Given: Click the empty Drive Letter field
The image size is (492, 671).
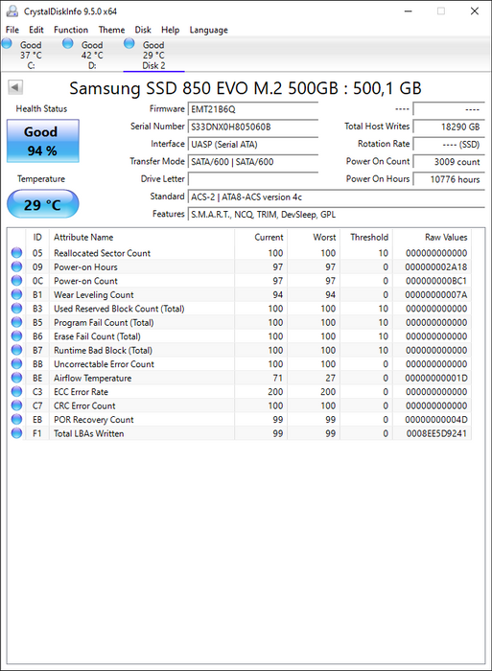Looking at the screenshot, I should (x=253, y=179).
